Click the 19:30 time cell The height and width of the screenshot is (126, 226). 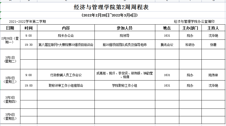pyautogui.click(x=29, y=45)
